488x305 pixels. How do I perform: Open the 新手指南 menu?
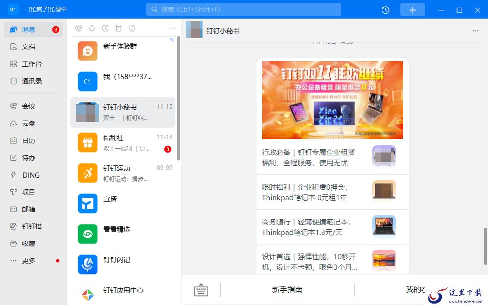point(287,290)
